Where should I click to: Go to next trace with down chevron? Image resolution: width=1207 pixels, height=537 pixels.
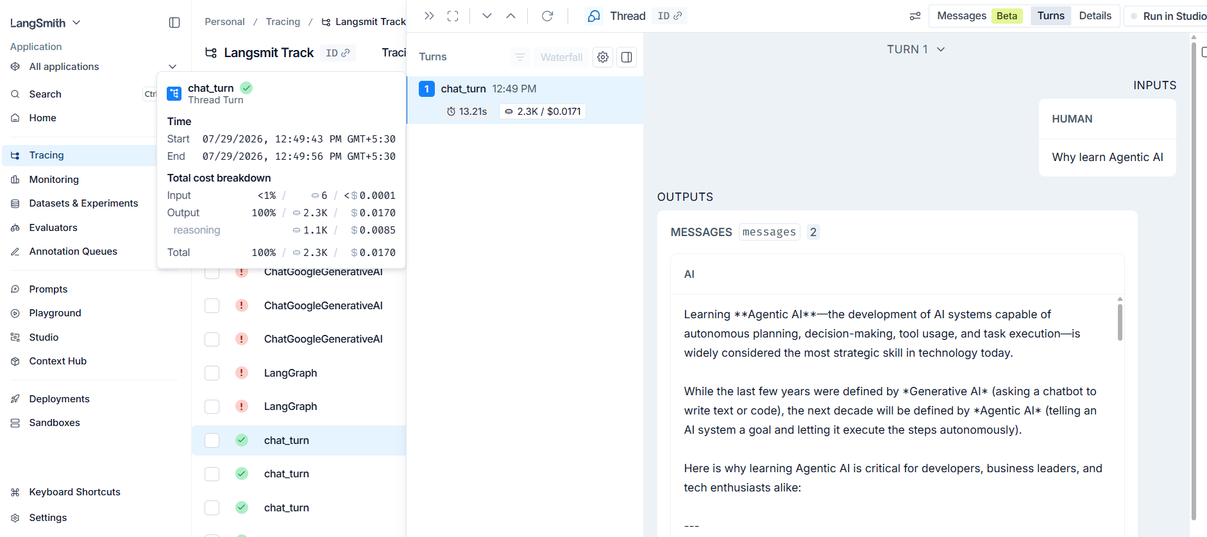(x=487, y=16)
